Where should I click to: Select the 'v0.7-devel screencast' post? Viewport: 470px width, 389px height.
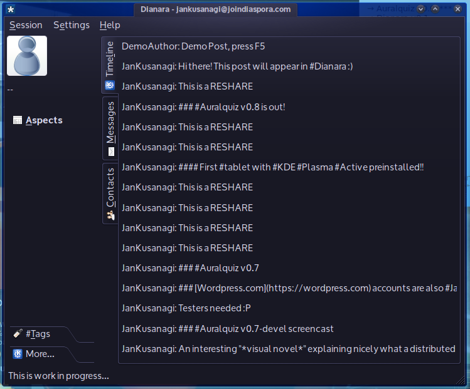(289, 329)
